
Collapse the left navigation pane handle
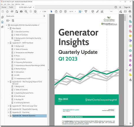tap(48, 70)
